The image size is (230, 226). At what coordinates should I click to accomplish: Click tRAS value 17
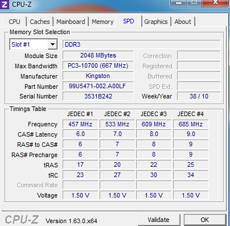point(80,165)
